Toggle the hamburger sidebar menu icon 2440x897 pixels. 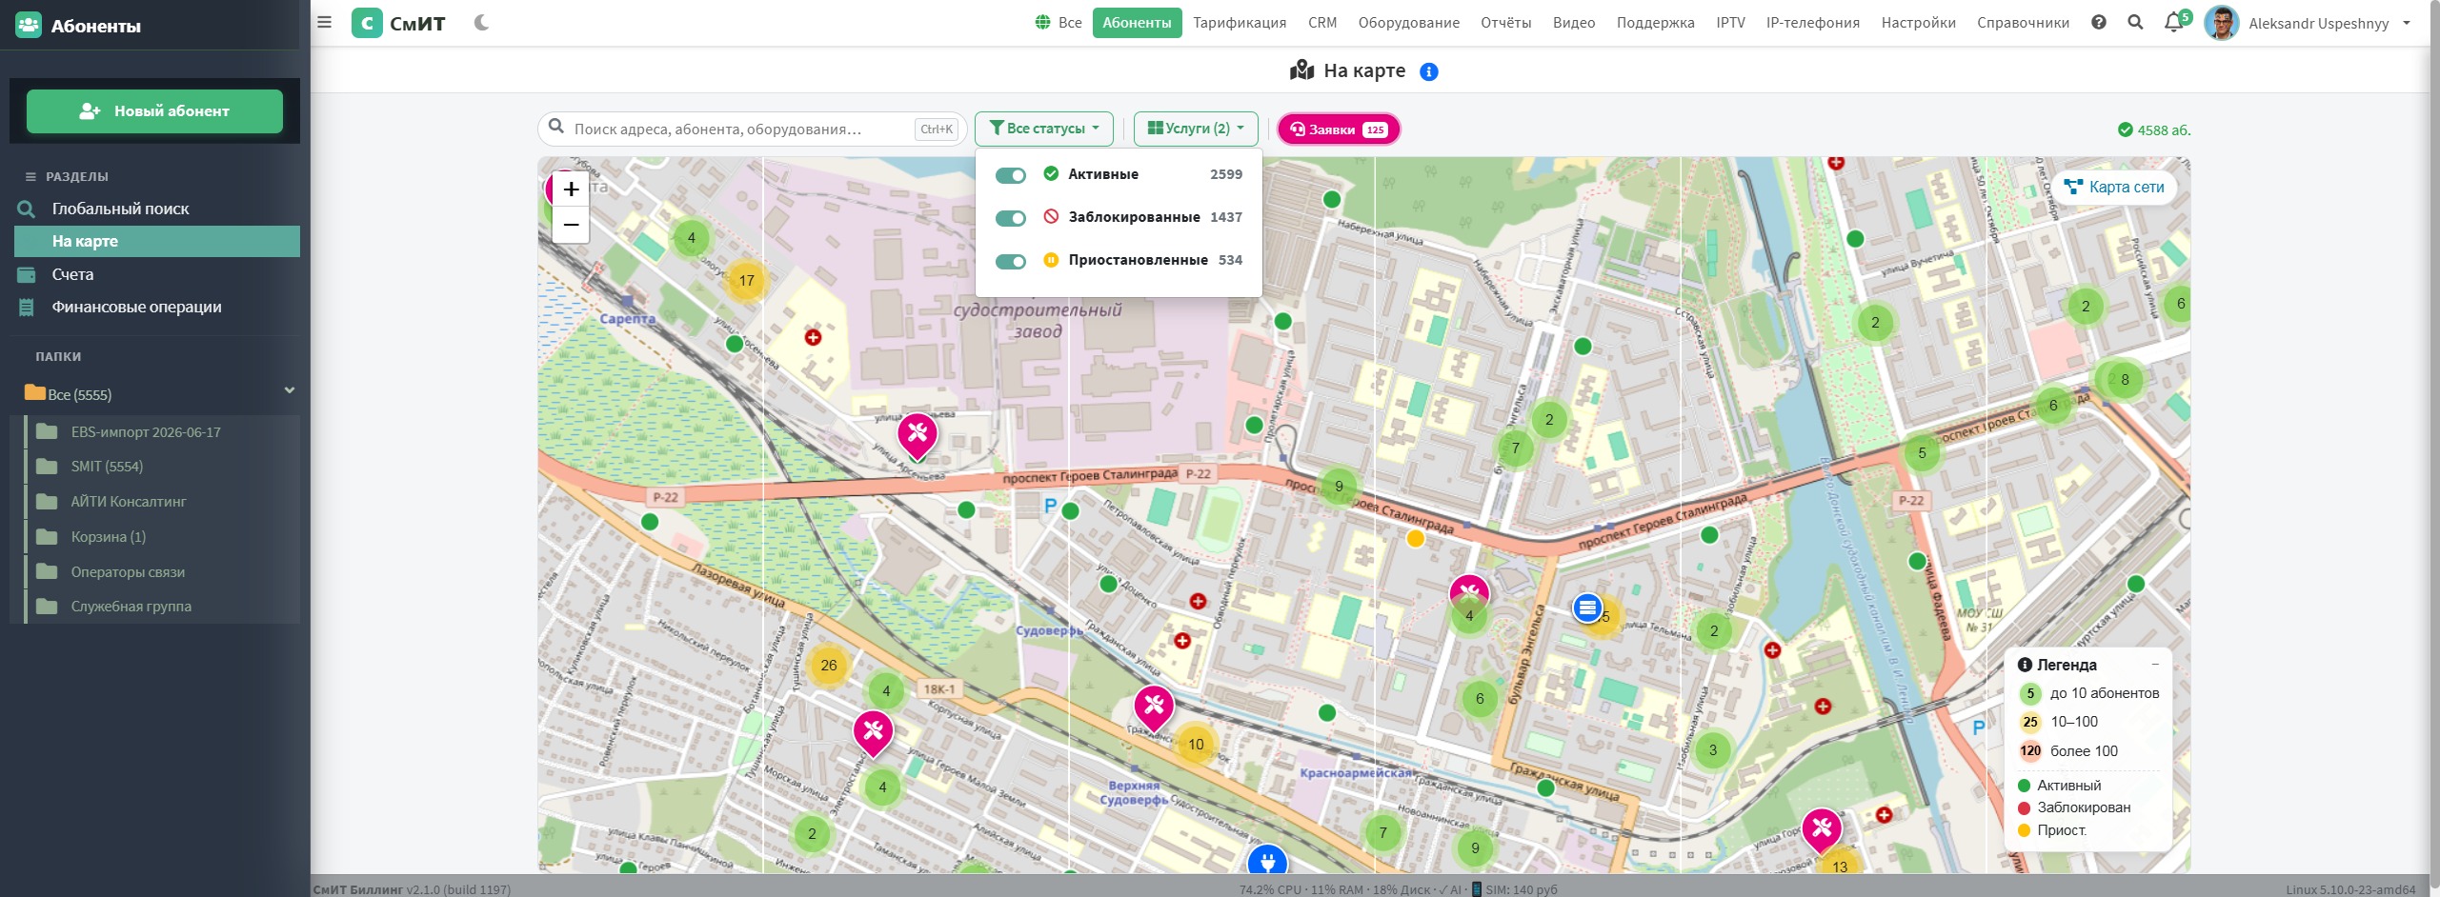[325, 22]
